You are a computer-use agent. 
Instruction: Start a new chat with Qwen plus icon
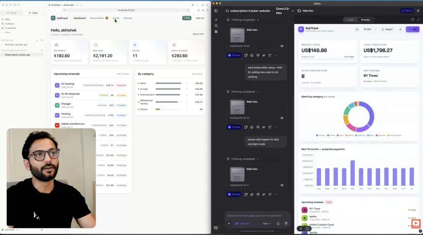click(216, 20)
